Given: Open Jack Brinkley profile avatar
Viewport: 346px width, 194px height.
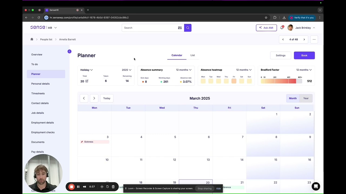Looking at the screenshot, I should [x=290, y=28].
